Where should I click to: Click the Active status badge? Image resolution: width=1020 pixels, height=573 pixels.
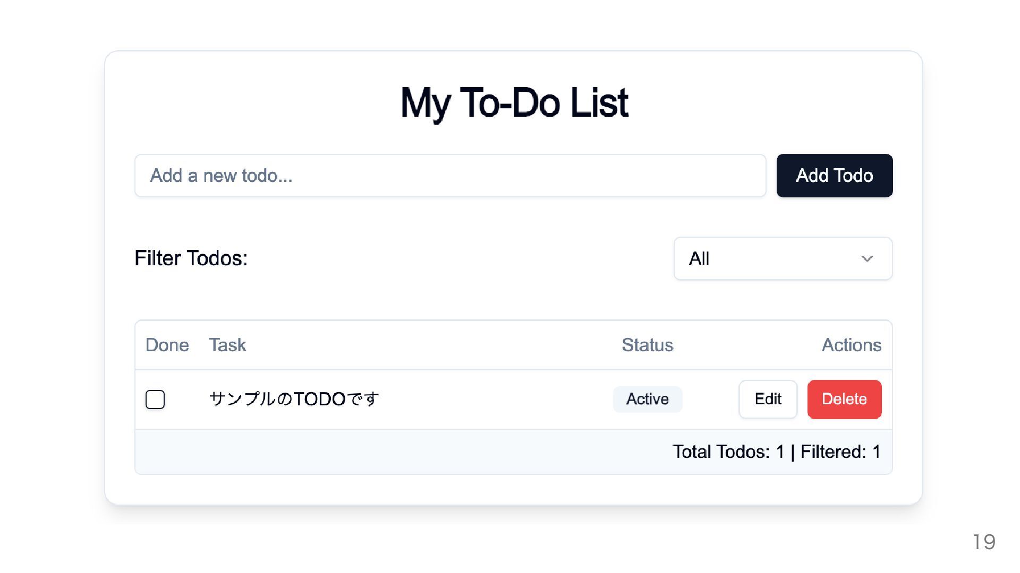(647, 399)
